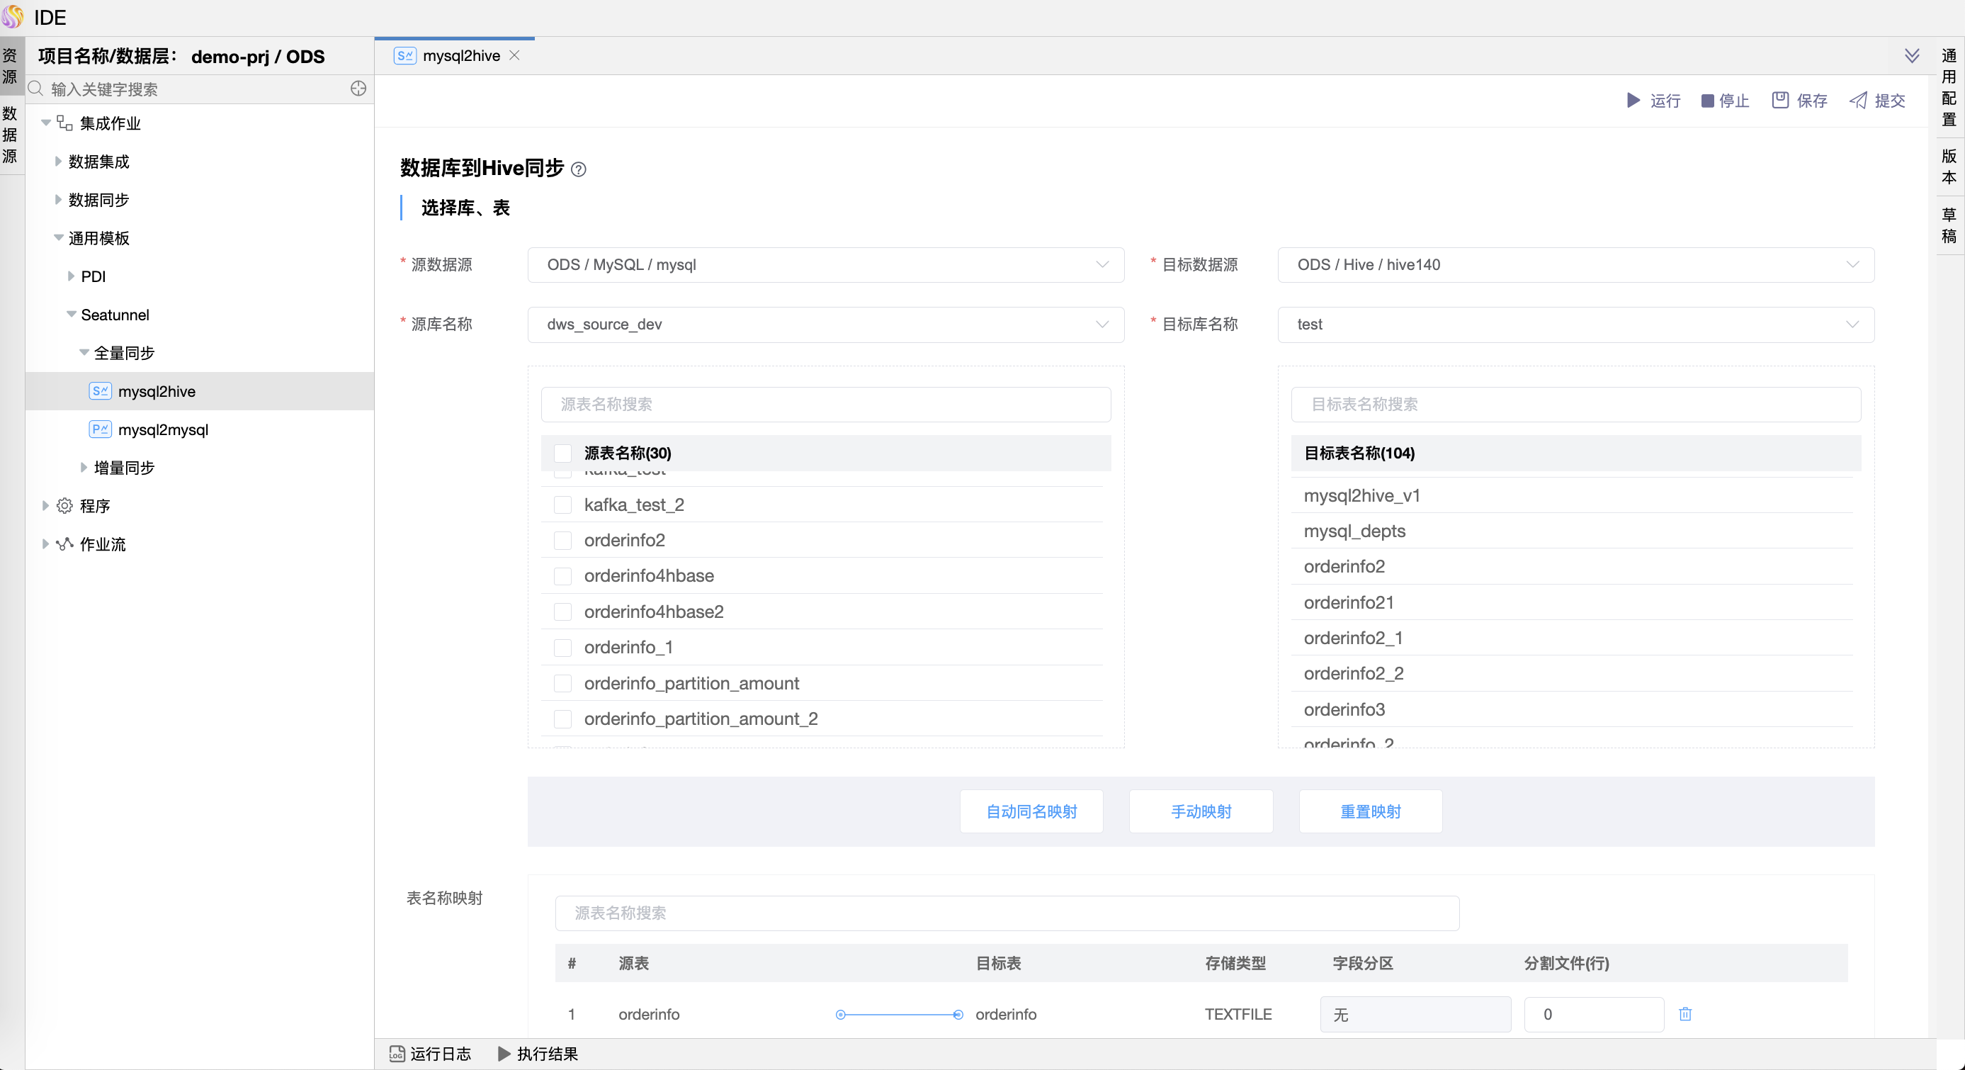This screenshot has width=1965, height=1070.
Task: Open the 执行结果 bottom tab
Action: click(538, 1053)
